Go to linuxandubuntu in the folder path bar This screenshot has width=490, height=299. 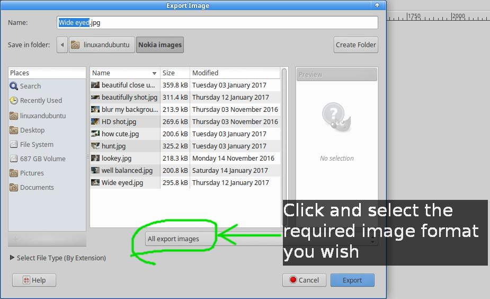pos(102,45)
